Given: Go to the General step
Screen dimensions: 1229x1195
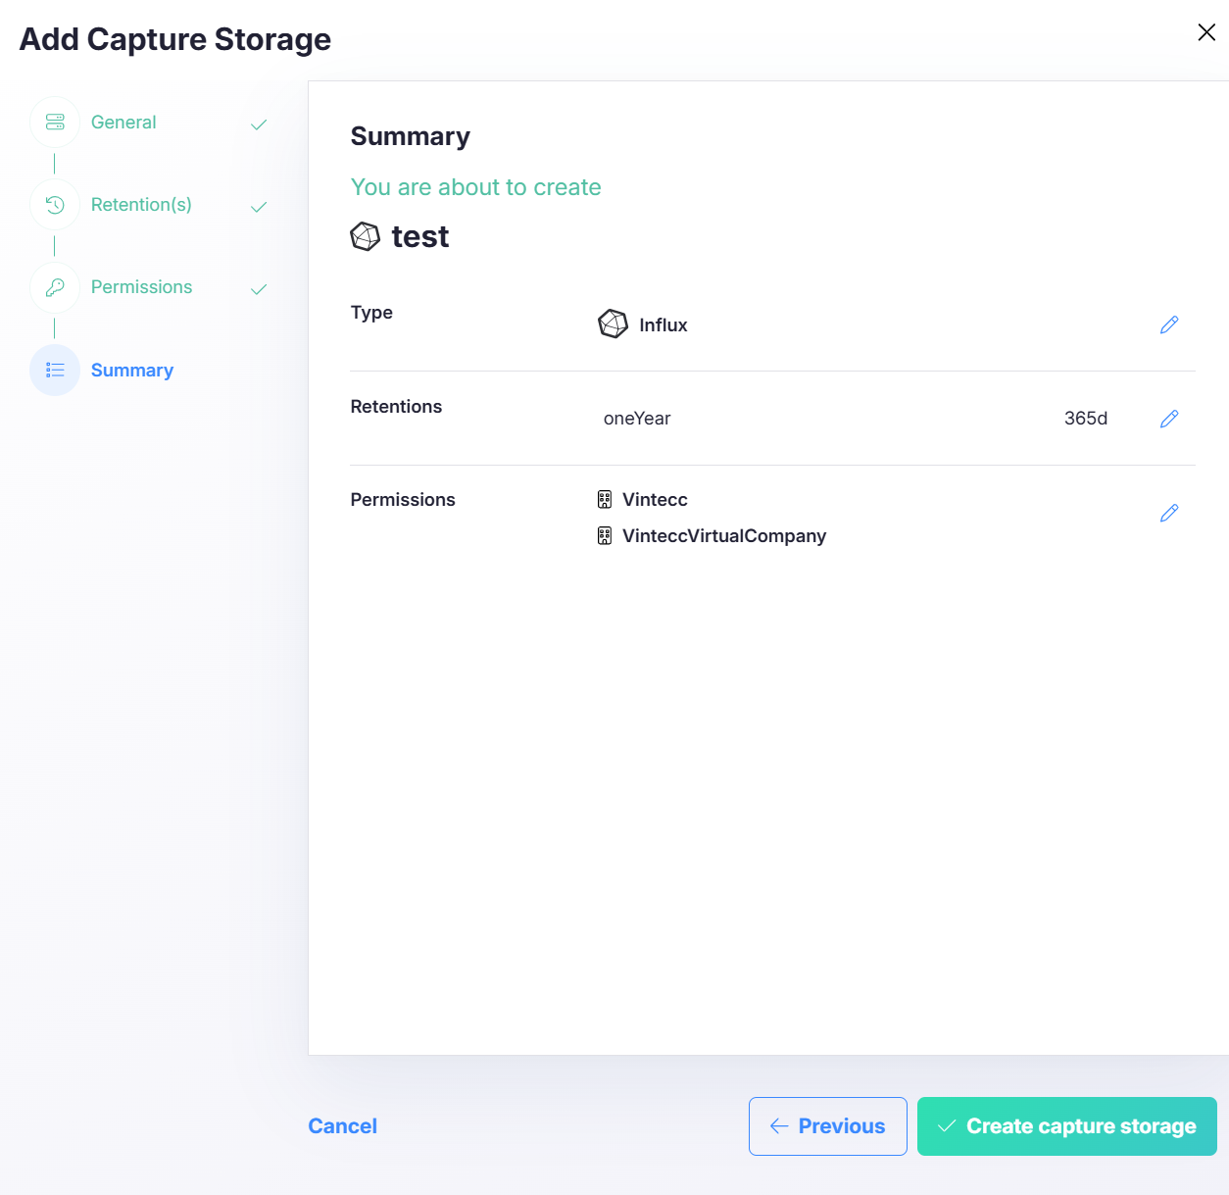Looking at the screenshot, I should (123, 123).
